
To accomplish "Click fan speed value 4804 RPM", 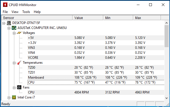I will click(82, 92).
